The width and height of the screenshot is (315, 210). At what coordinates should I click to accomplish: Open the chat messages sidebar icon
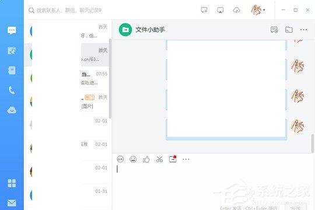click(12, 30)
